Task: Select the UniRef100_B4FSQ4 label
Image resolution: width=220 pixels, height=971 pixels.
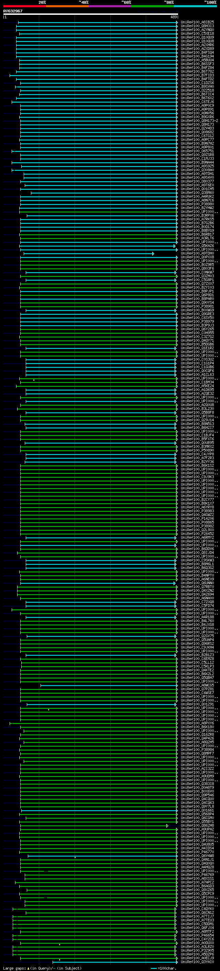Action: [197, 52]
